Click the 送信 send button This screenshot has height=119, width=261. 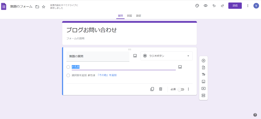[x=235, y=6]
